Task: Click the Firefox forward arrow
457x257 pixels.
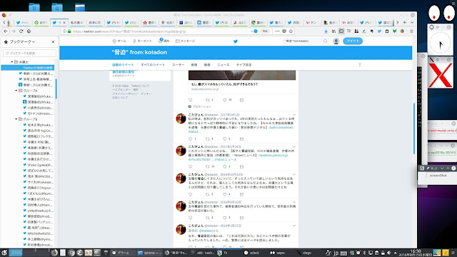Action: (14, 31)
